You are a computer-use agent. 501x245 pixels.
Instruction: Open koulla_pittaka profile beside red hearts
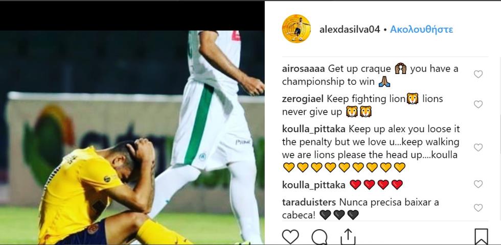point(313,185)
